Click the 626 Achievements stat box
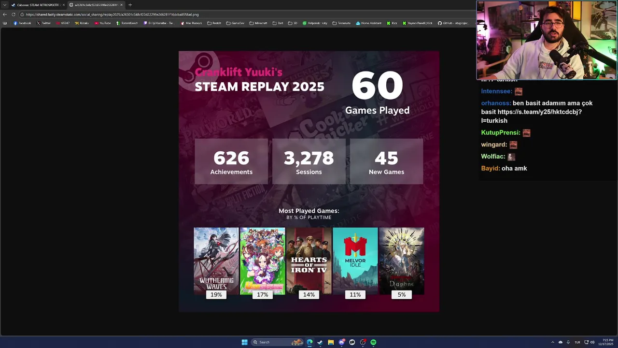 pos(231,161)
